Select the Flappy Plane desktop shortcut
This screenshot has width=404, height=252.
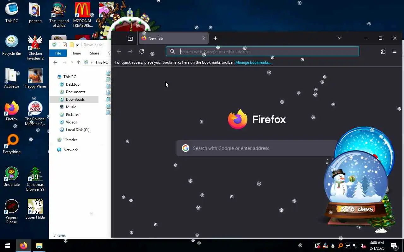point(35,78)
